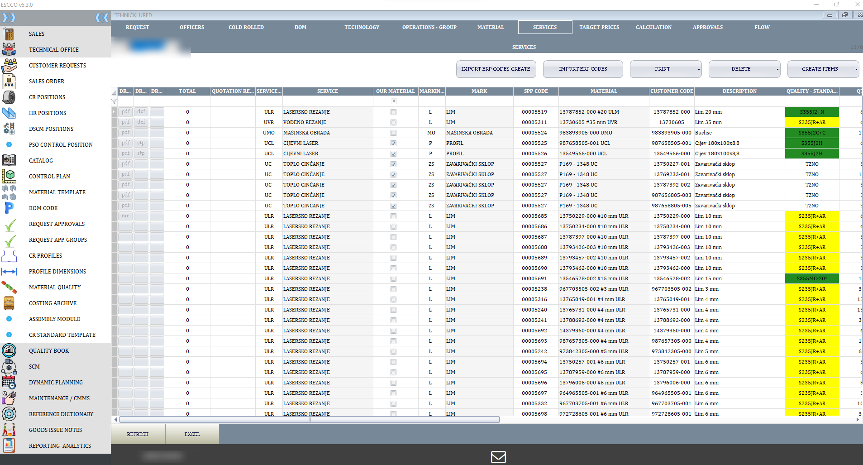This screenshot has width=863, height=465.
Task: Click the Quality Book sidebar icon
Action: coord(9,350)
